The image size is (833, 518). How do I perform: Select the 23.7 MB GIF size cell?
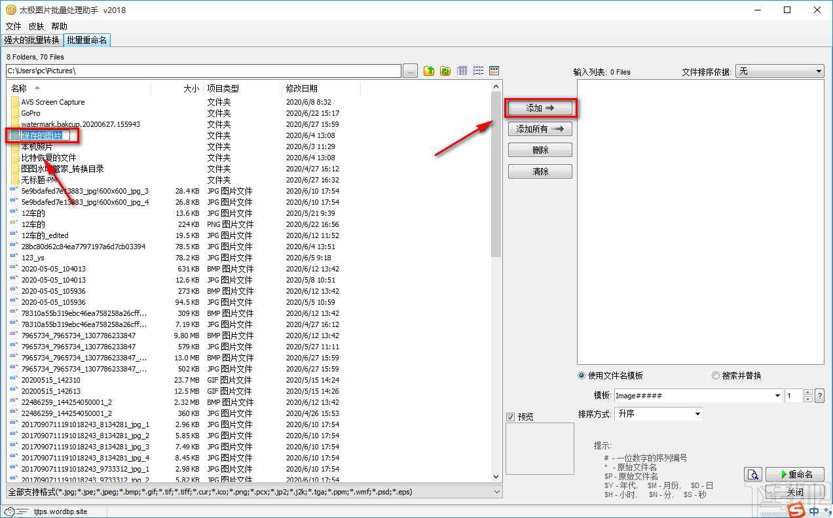coord(187,380)
